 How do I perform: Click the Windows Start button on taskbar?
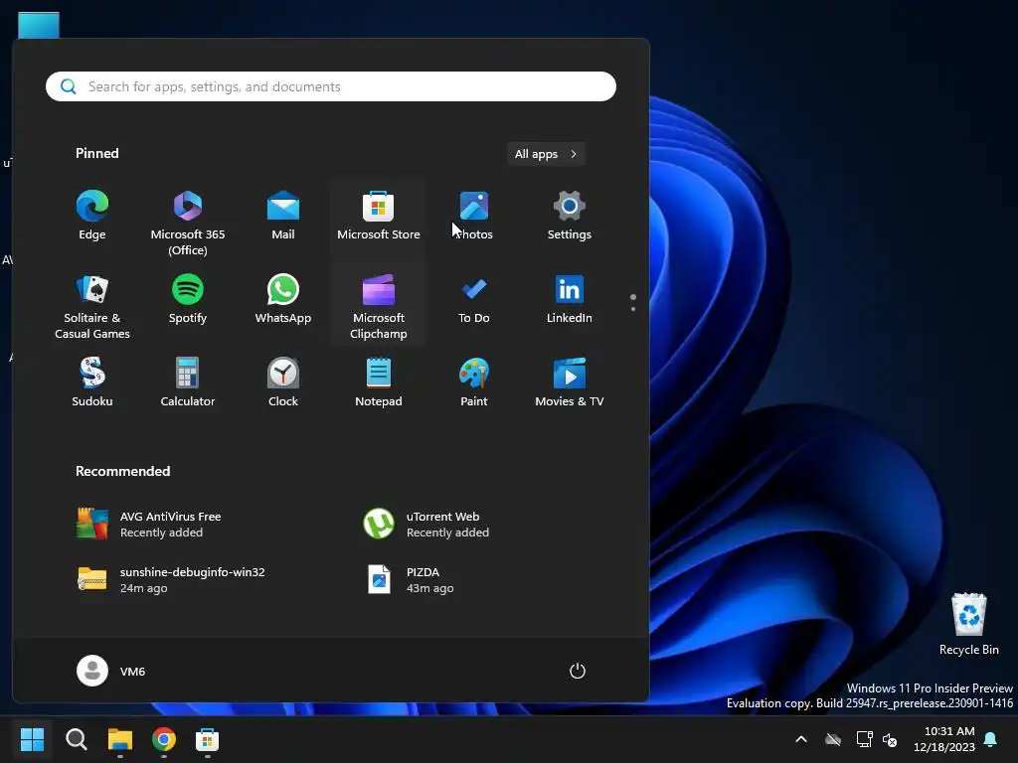pyautogui.click(x=32, y=739)
